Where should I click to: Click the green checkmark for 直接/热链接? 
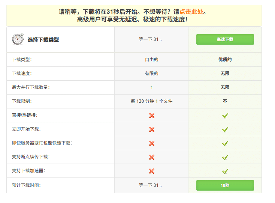pos(225,116)
